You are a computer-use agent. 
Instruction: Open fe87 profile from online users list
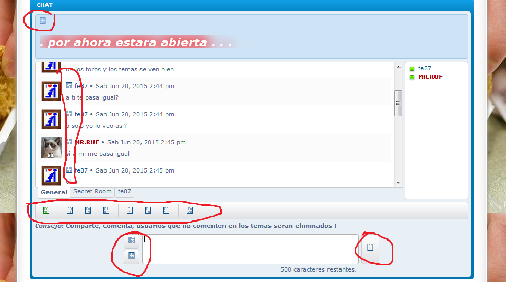[425, 68]
